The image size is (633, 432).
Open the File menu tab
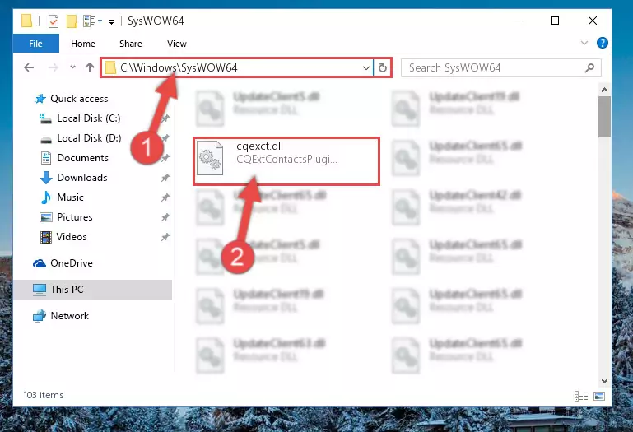35,44
